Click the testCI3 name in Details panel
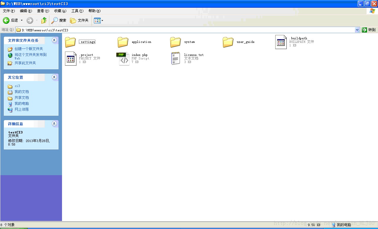The width and height of the screenshot is (378, 229). pyautogui.click(x=15, y=132)
